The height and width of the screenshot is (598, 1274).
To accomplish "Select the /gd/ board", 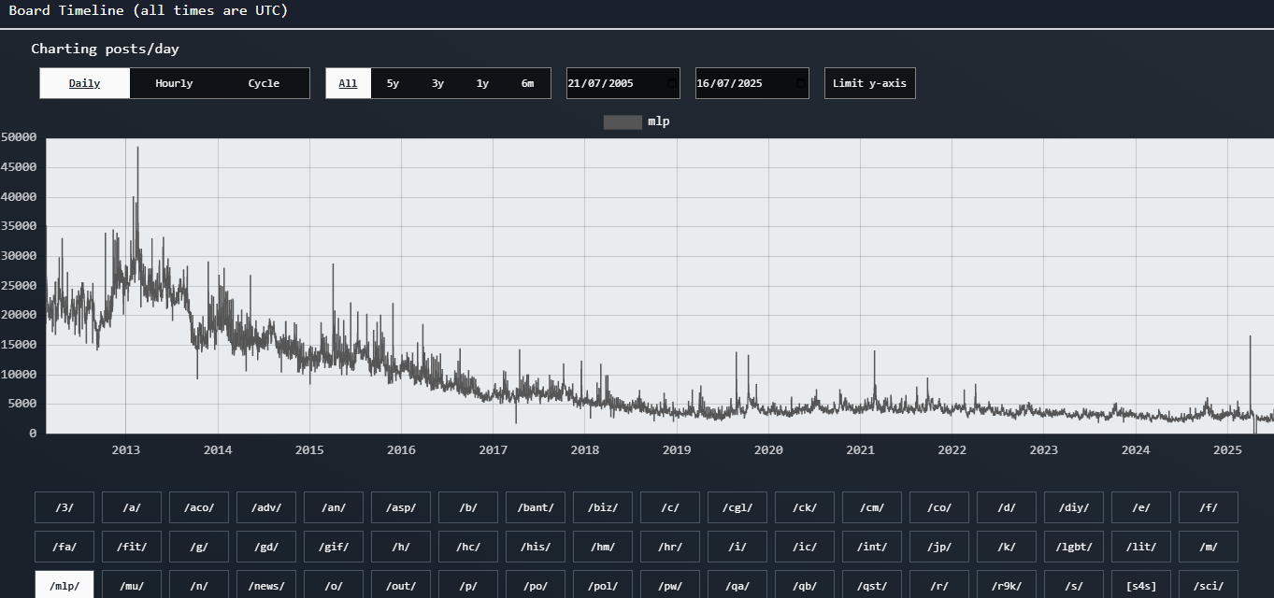I will pyautogui.click(x=266, y=547).
